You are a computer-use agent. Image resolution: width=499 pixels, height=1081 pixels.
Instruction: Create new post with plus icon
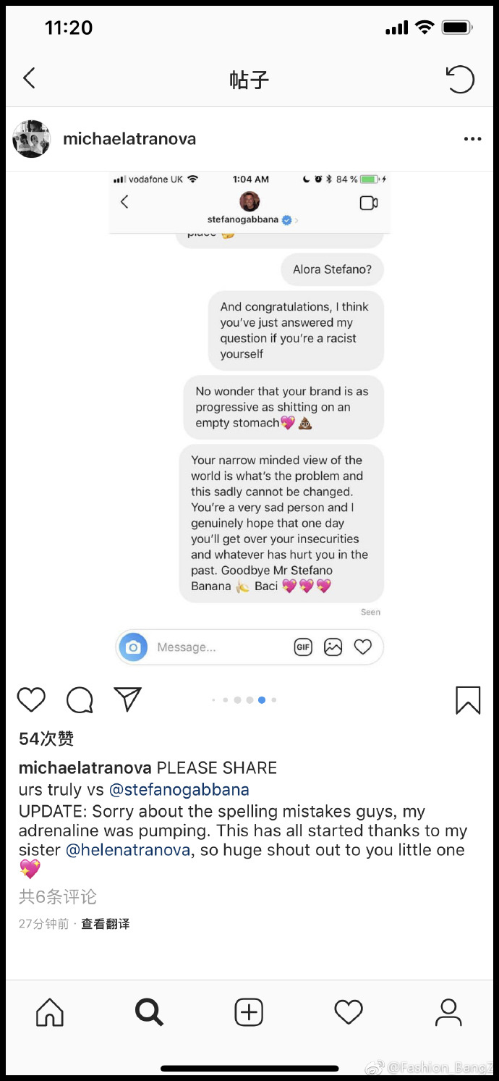click(249, 1012)
